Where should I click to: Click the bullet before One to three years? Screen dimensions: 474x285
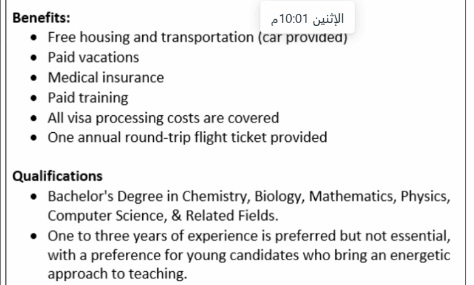pos(34,236)
